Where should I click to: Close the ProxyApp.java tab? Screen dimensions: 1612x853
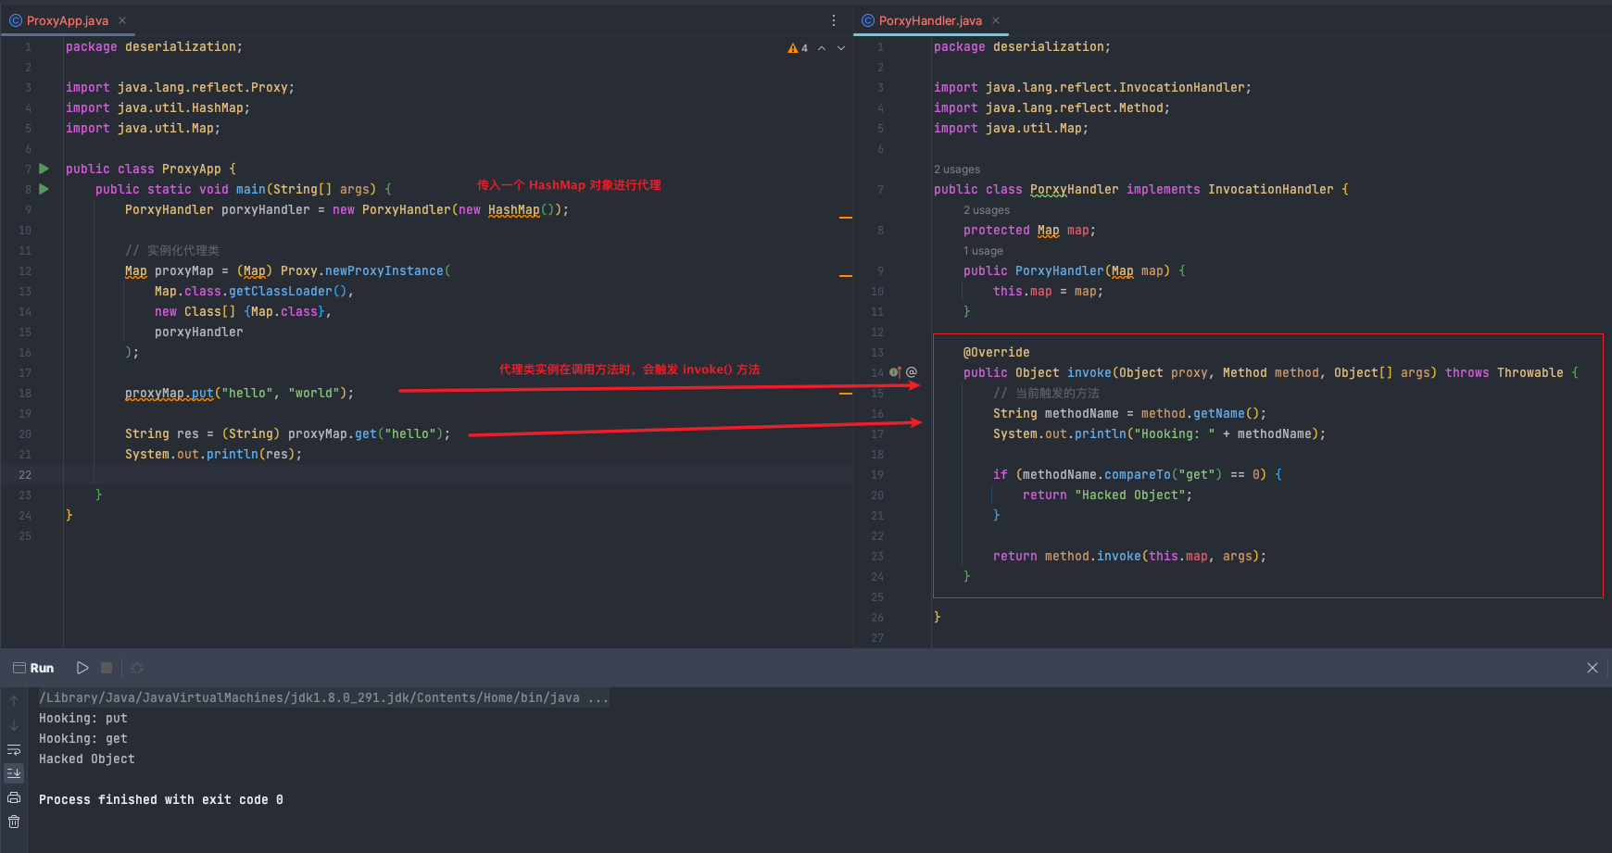pyautogui.click(x=122, y=20)
